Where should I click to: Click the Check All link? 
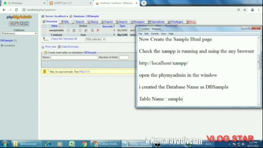[x=56, y=39]
